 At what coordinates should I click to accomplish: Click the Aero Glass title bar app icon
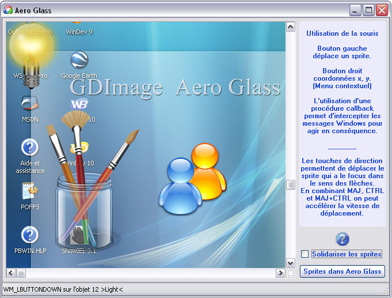tap(8, 10)
